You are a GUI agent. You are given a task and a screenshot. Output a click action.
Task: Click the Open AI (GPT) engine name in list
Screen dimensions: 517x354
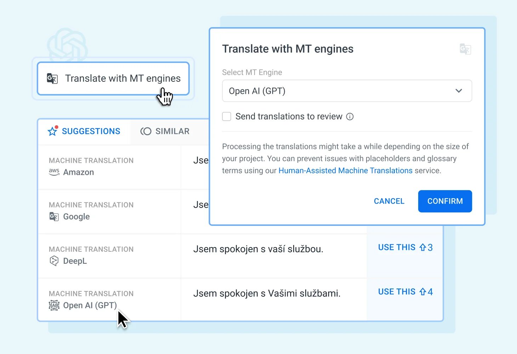pos(90,306)
